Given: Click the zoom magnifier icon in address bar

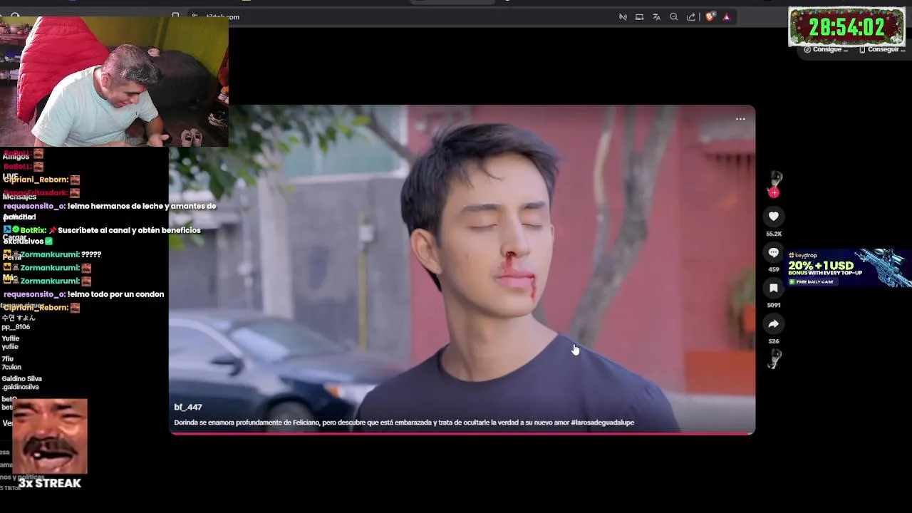Looking at the screenshot, I should [x=674, y=16].
